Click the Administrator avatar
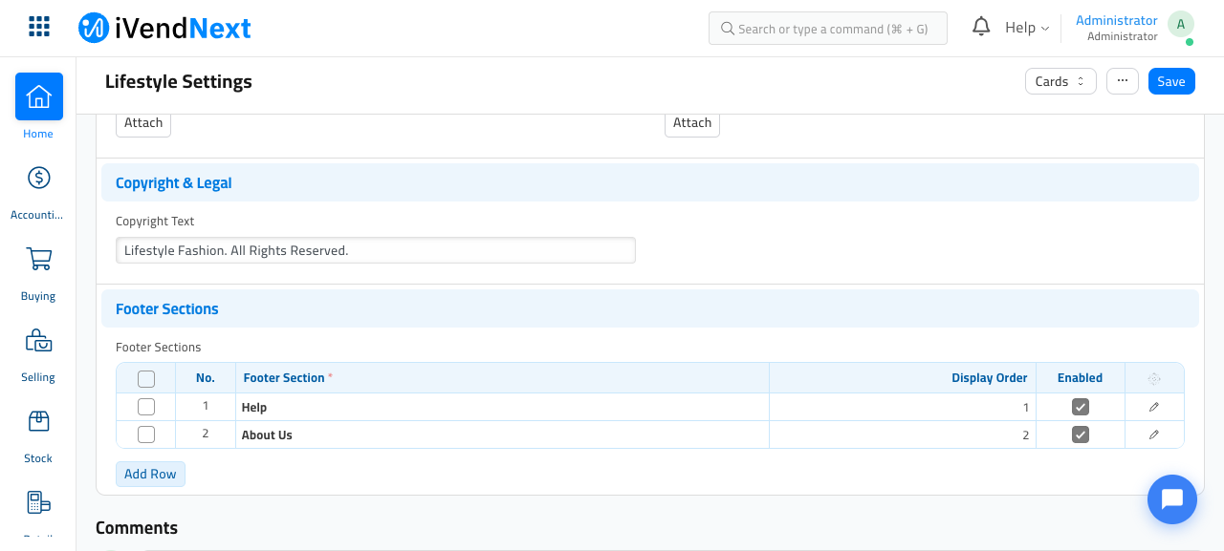The width and height of the screenshot is (1224, 551). 1181,25
